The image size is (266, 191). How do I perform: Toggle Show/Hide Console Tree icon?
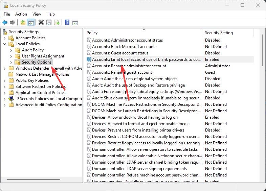pyautogui.click(x=31, y=22)
